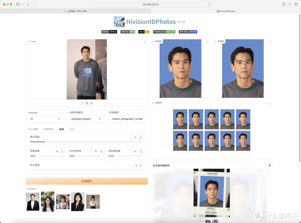Remove the uploaded image with the X icon
301x223 pixels.
tap(145, 42)
